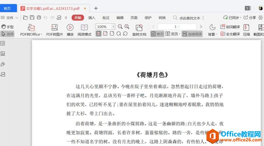Image resolution: width=264 pixels, height=146 pixels.
Task: Open the 文件 menu
Action: point(7,18)
